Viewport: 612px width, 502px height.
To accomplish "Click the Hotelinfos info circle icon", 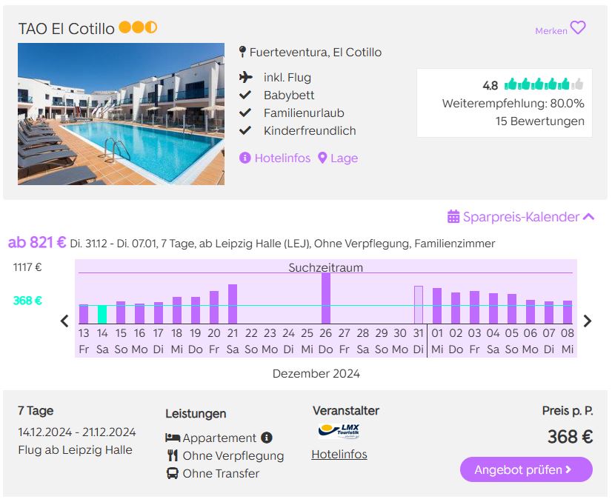I will [x=245, y=158].
